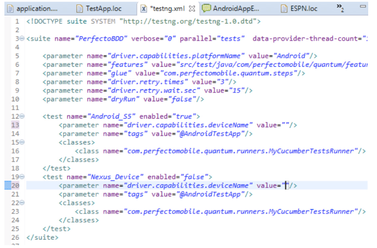Image resolution: width=377 pixels, height=248 pixels.
Task: Place cursor in the DOCTYPE URL "http://testng.org/testng-1.0.dtd"
Action: pyautogui.click(x=188, y=21)
